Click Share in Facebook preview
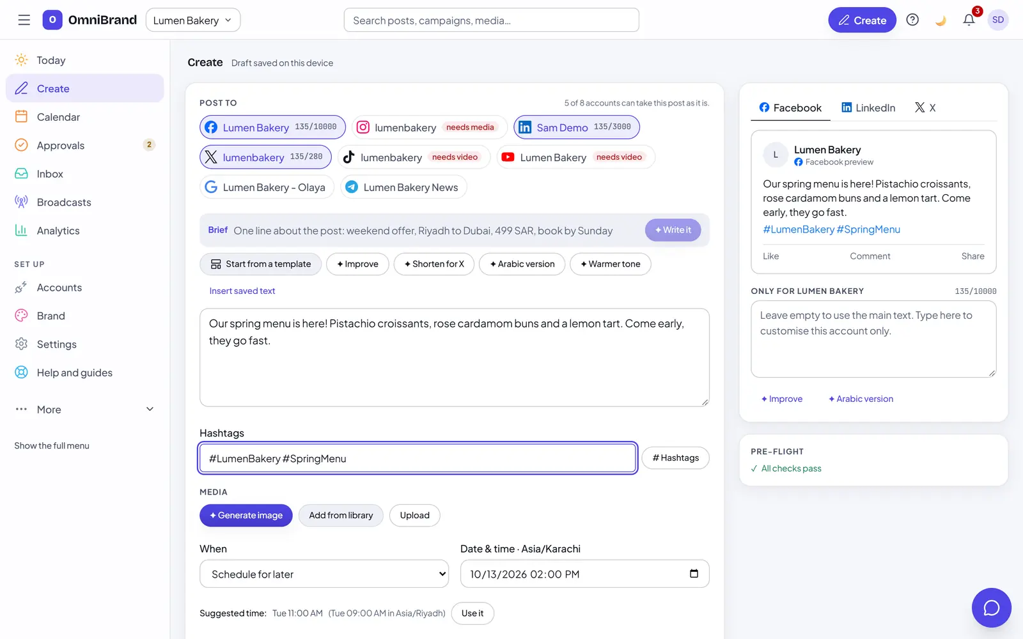 [x=972, y=256]
